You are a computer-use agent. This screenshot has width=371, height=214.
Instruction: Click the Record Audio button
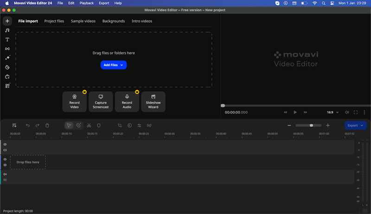(x=127, y=102)
